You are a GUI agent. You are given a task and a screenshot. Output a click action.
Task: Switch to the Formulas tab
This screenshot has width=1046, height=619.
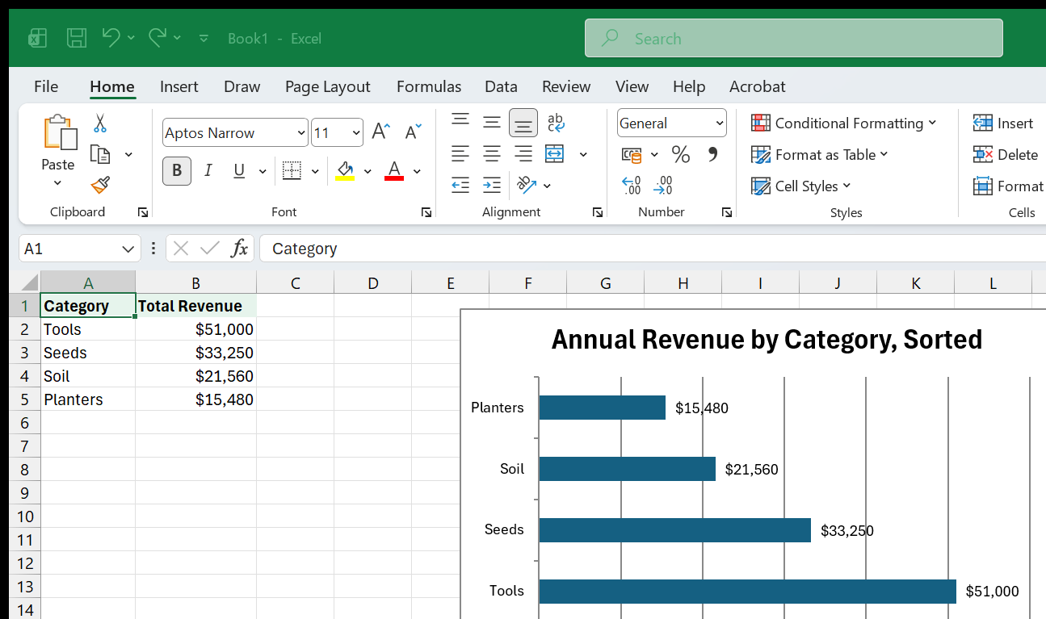coord(429,86)
